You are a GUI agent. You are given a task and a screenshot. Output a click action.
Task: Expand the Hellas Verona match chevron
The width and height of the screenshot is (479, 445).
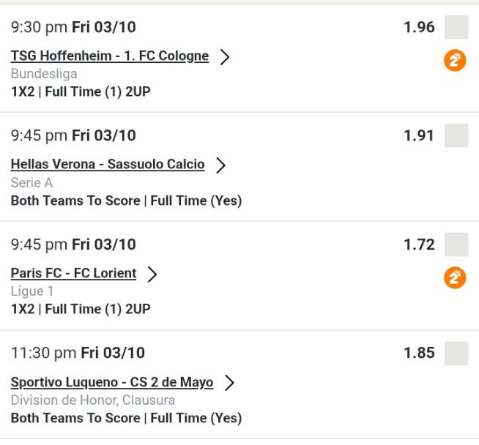point(220,165)
